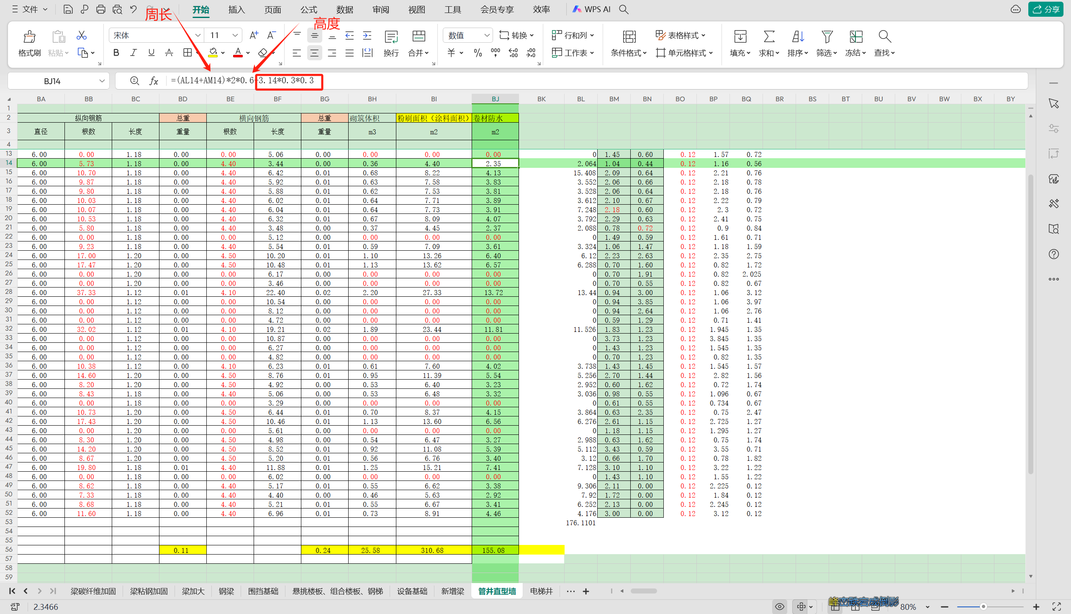1071x614 pixels.
Task: Click the WPS AI button
Action: (x=591, y=9)
